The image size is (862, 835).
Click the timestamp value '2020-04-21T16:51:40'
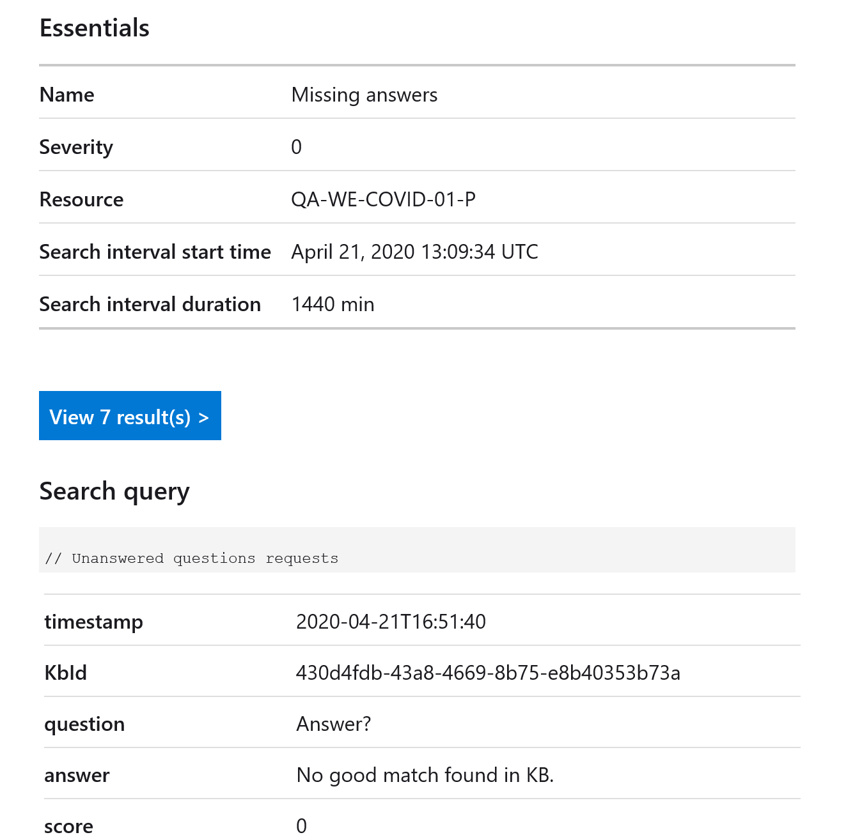click(391, 621)
